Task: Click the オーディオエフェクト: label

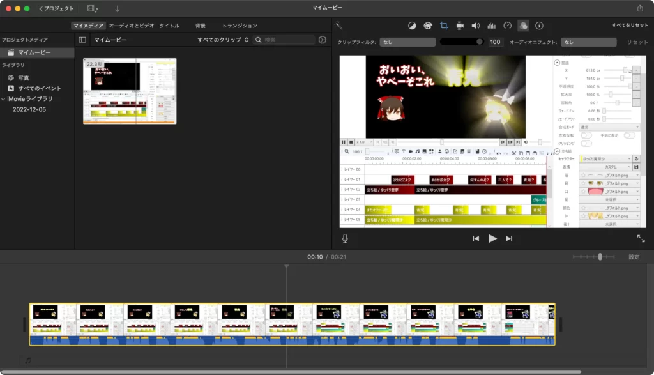Action: click(533, 42)
